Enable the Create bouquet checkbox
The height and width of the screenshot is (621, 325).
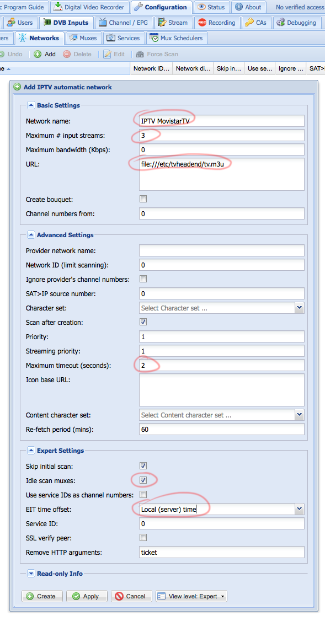point(143,199)
